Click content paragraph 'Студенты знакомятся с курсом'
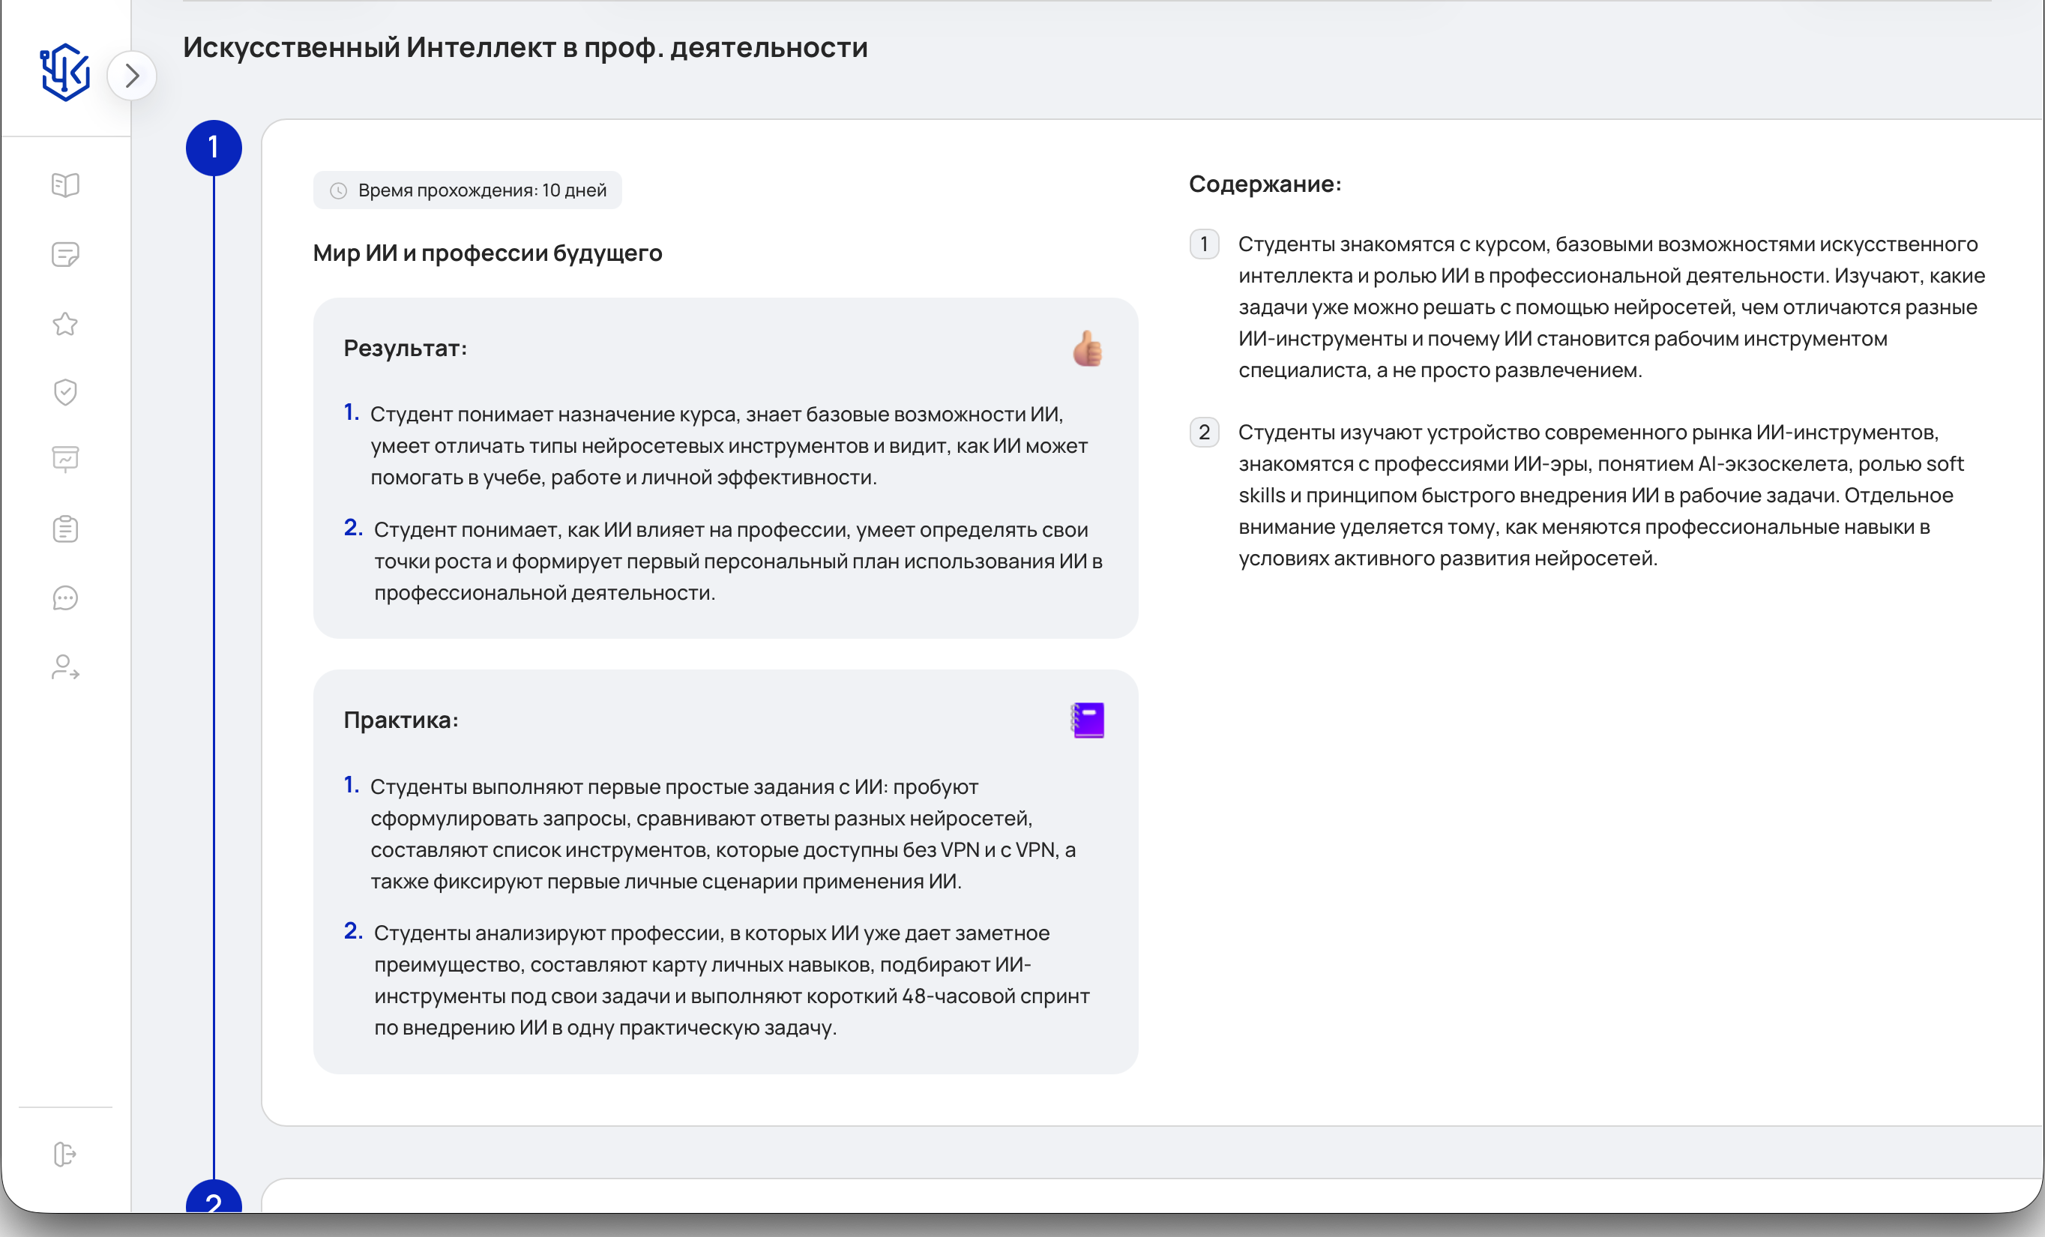2045x1237 pixels. pyautogui.click(x=1612, y=307)
